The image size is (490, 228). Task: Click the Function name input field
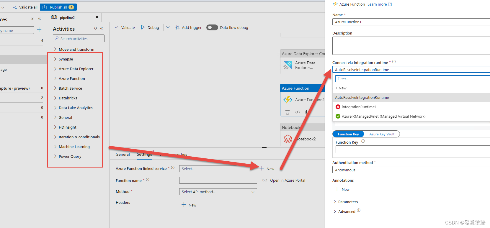[x=218, y=180]
